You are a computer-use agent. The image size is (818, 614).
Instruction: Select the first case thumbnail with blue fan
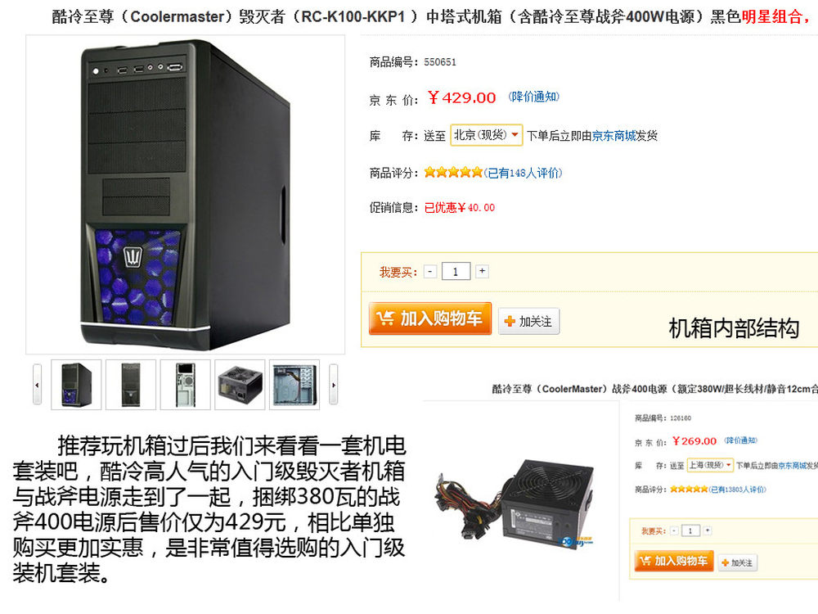pos(76,384)
